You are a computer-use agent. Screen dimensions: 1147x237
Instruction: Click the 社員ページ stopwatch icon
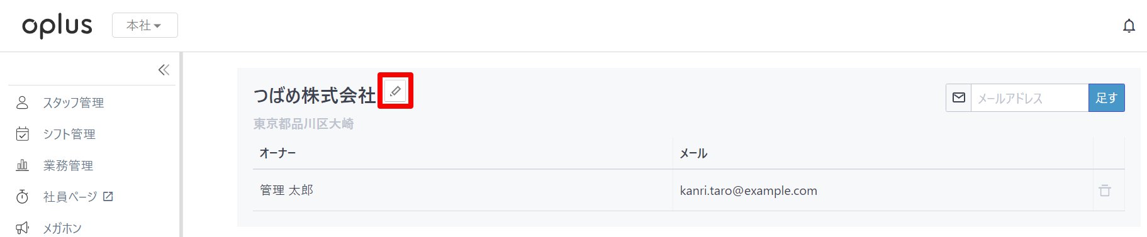click(x=22, y=197)
